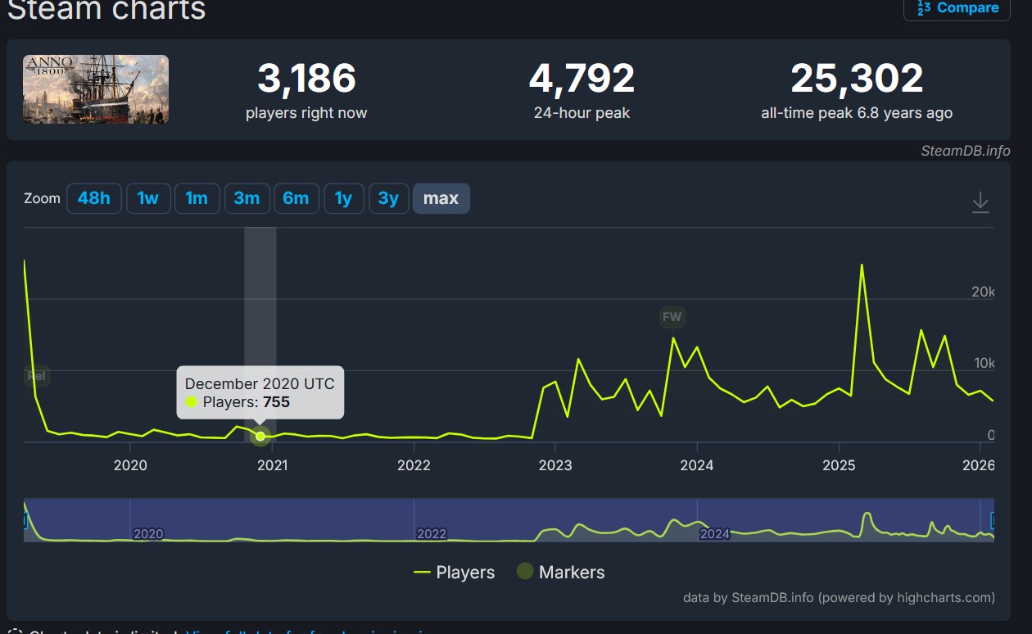1032x634 pixels.
Task: Toggle the Players series in legend
Action: [455, 572]
